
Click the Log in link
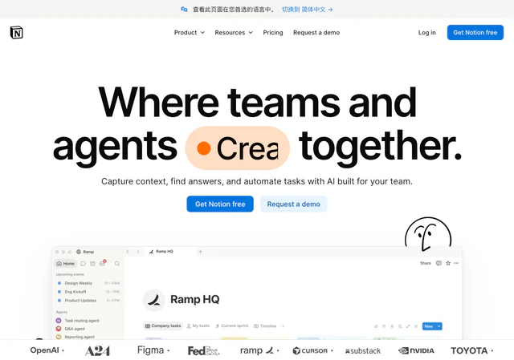pyautogui.click(x=426, y=32)
